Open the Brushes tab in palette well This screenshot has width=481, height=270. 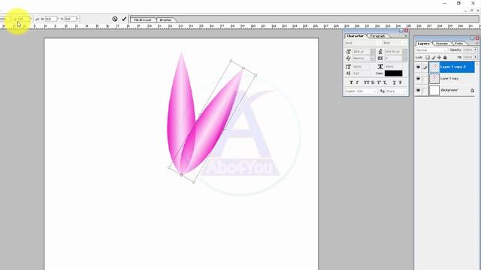click(165, 19)
